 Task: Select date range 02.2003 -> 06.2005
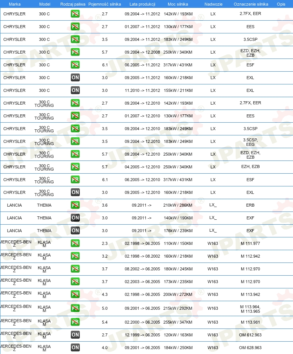pyautogui.click(x=142, y=282)
